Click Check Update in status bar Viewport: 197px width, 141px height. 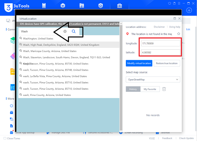point(186,138)
